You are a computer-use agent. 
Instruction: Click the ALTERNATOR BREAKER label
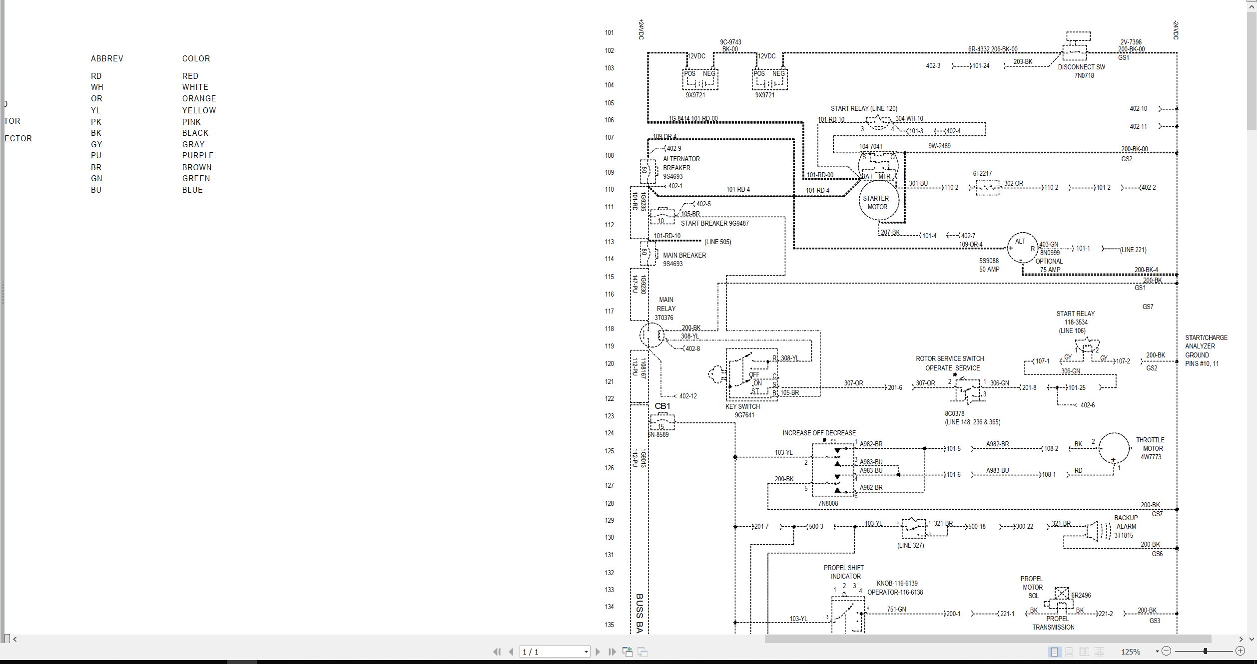click(681, 163)
